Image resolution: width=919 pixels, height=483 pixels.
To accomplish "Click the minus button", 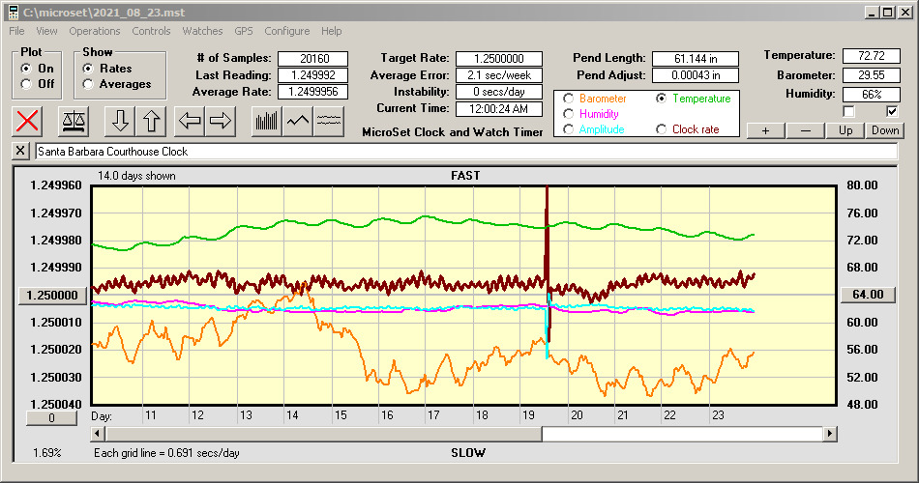I will pos(805,130).
